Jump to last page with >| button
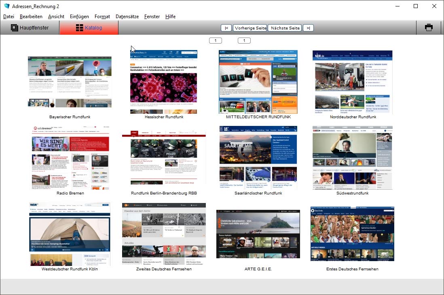This screenshot has width=444, height=295. tap(308, 28)
